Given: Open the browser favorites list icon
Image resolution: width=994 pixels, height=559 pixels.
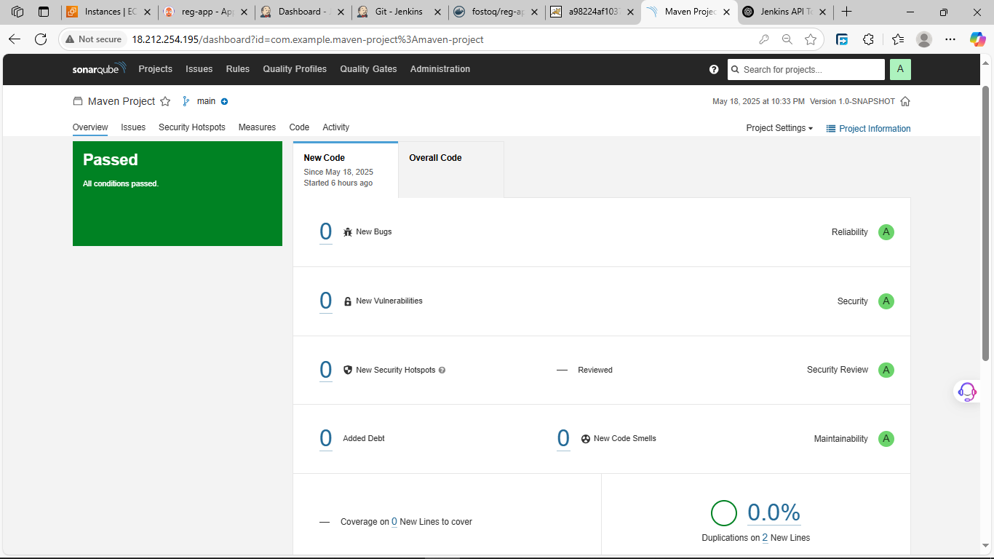Looking at the screenshot, I should click(897, 39).
